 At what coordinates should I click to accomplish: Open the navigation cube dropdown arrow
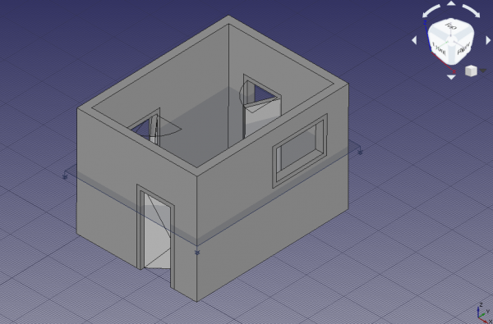(483, 71)
